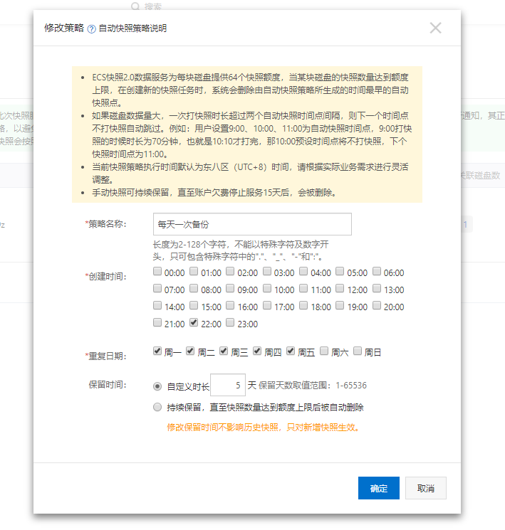Check the 20:00 creation time box
505x530 pixels.
point(377,305)
